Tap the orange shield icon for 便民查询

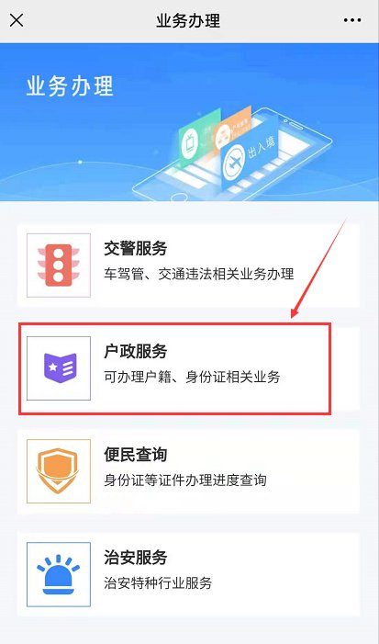coord(59,471)
